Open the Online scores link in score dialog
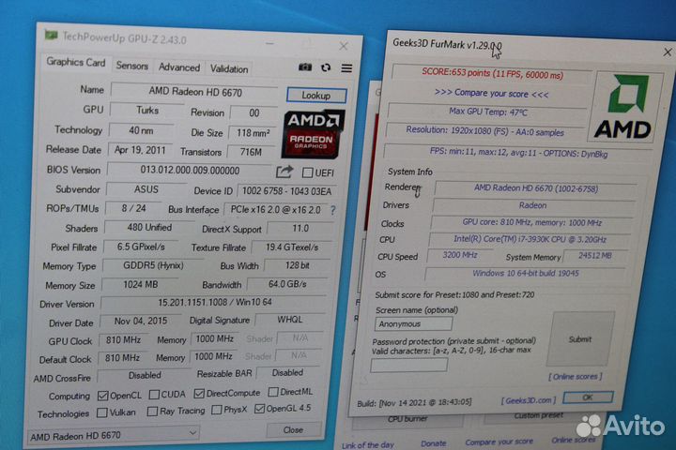The height and width of the screenshot is (450, 676). pyautogui.click(x=576, y=377)
